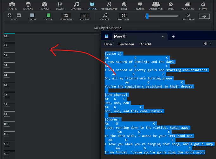
Task: Open the Notes panel
Action: point(140,6)
